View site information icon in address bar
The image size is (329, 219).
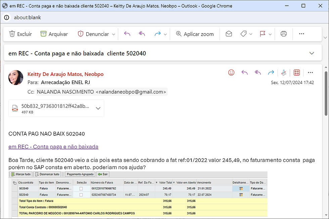pos(7,17)
